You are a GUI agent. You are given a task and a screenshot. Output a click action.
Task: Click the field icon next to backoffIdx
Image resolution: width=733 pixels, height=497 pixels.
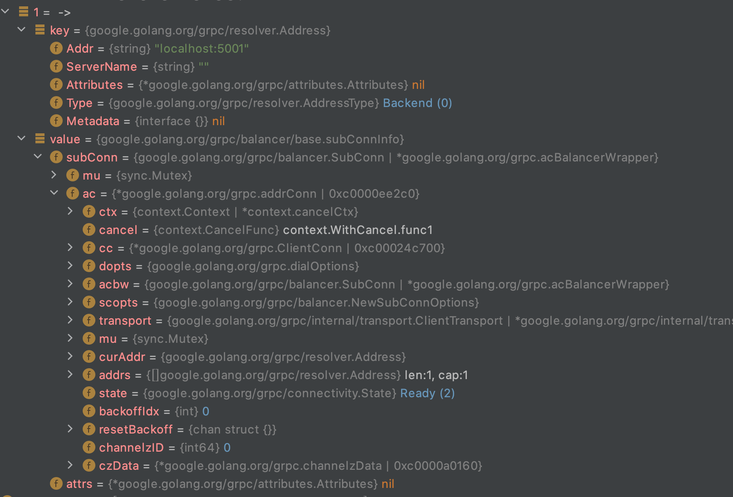(x=89, y=411)
